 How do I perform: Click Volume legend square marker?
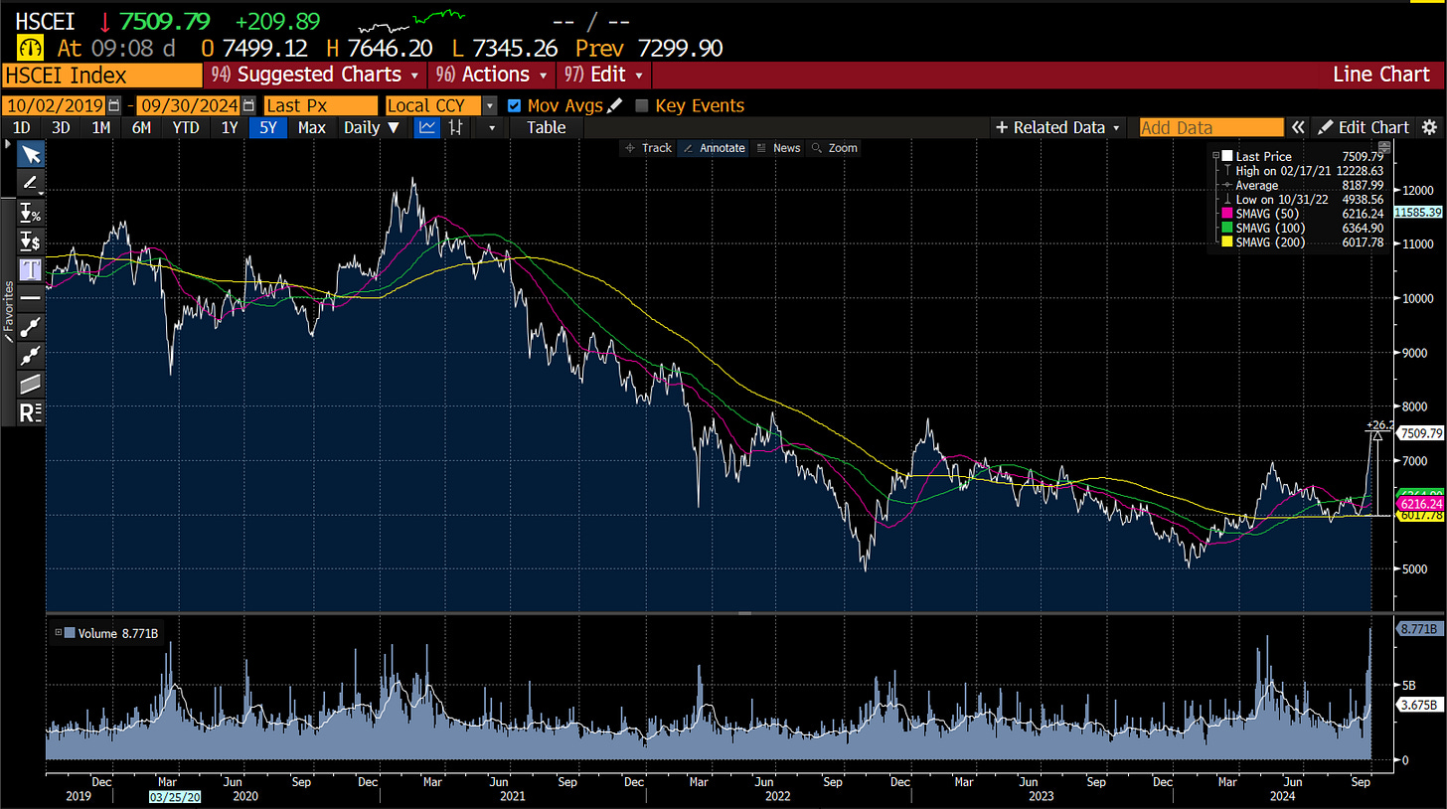click(x=70, y=632)
